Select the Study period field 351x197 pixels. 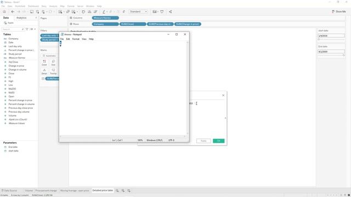click(15, 54)
